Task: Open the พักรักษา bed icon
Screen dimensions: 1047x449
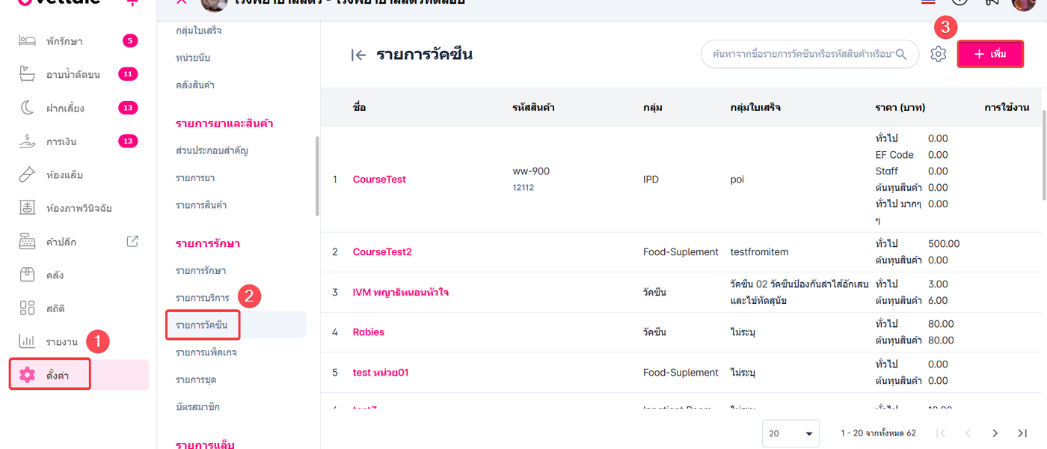Action: click(27, 40)
